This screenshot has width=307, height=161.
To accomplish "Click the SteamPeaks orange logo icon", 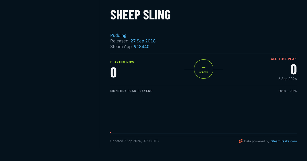I will click(240, 141).
